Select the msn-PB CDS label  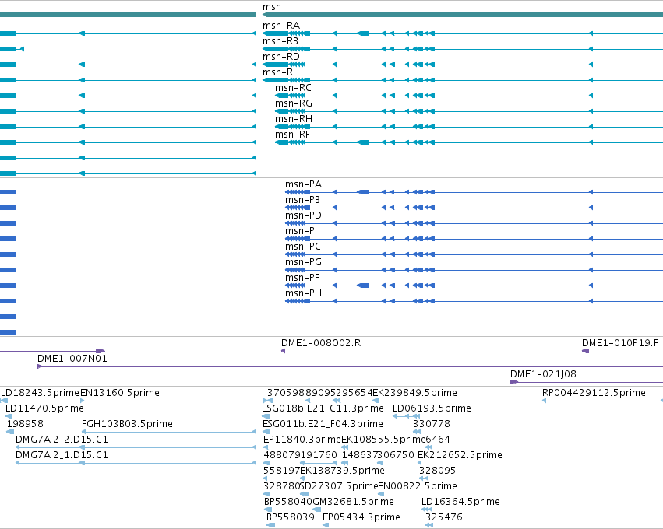[302, 201]
